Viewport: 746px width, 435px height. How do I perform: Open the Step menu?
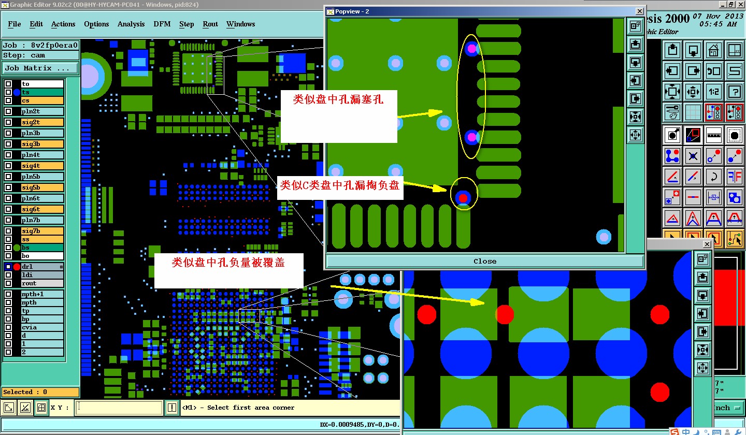click(187, 24)
